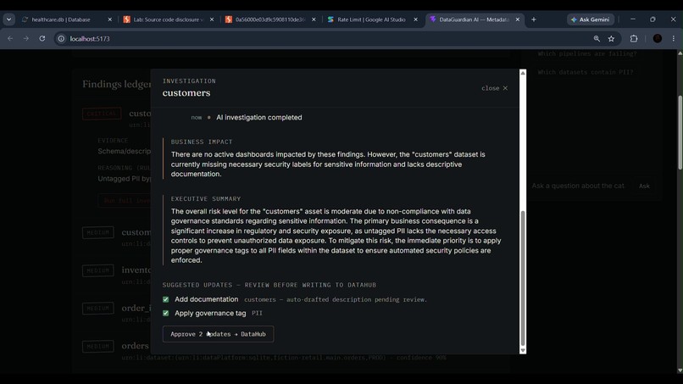Select the DataGuardian AI Metadata tab
Image resolution: width=683 pixels, height=384 pixels.
tap(474, 19)
